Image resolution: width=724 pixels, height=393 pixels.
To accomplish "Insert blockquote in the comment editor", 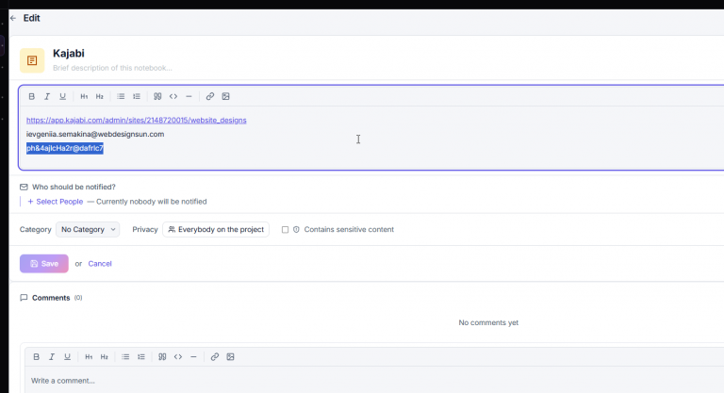I will (x=162, y=357).
